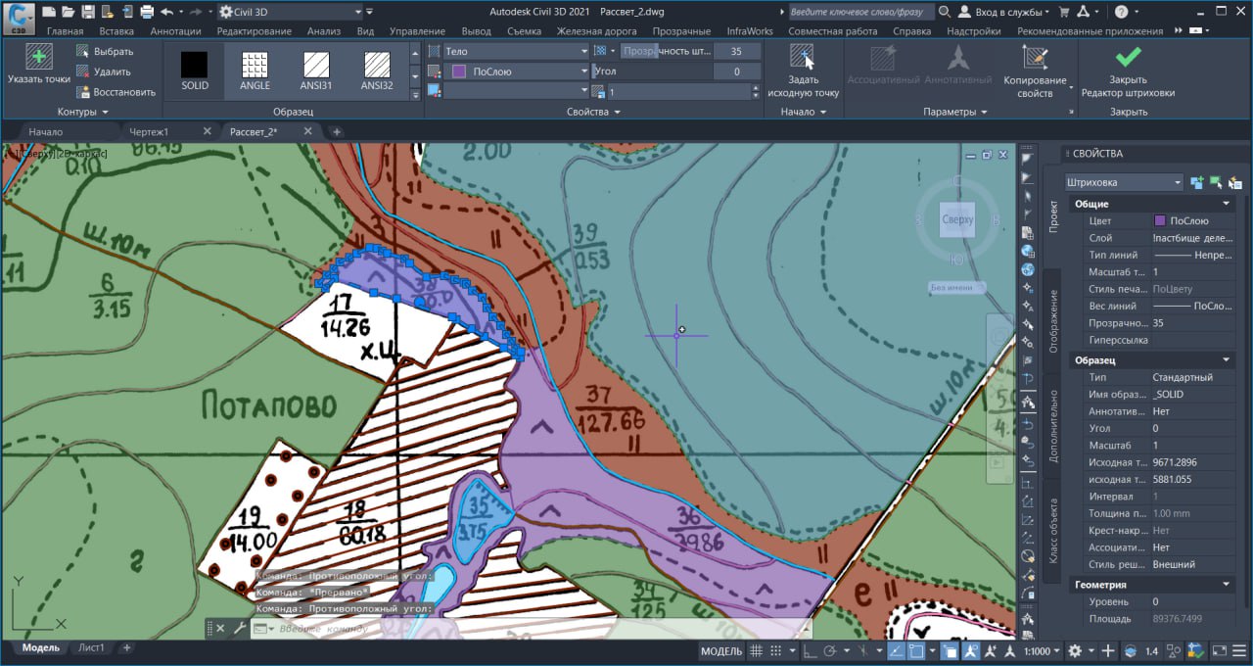Click the search magnifier icon
Image resolution: width=1253 pixels, height=666 pixels.
[x=944, y=12]
